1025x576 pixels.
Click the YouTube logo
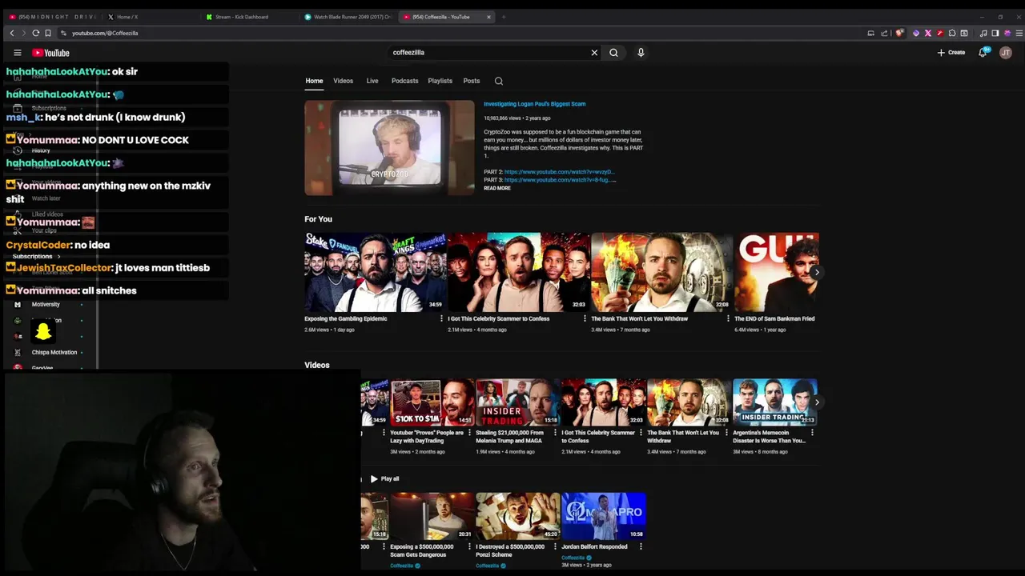point(50,53)
